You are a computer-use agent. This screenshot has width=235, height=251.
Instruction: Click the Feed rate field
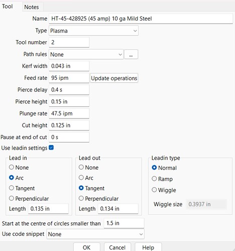coord(69,78)
